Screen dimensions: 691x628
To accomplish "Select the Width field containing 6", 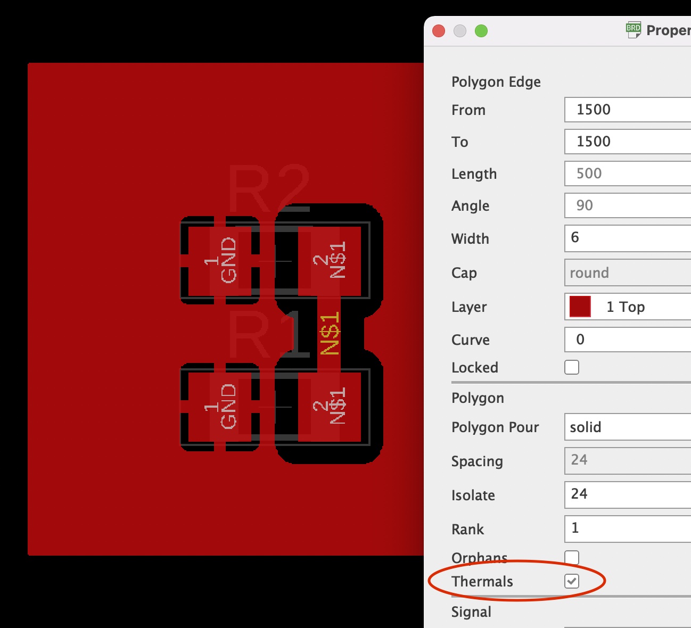I will pos(627,238).
